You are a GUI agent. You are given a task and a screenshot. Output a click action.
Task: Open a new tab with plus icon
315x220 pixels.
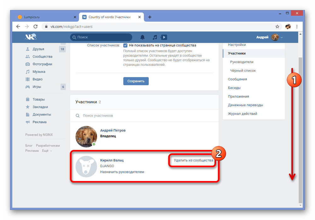[x=150, y=17]
